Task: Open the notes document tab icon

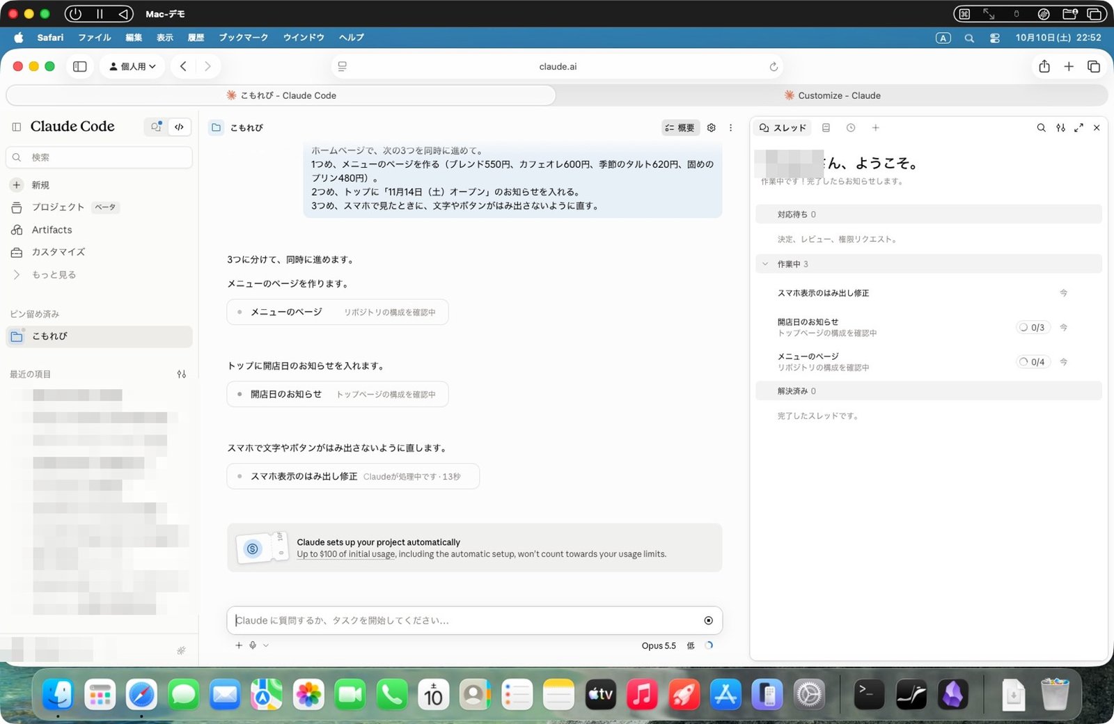Action: tap(826, 127)
